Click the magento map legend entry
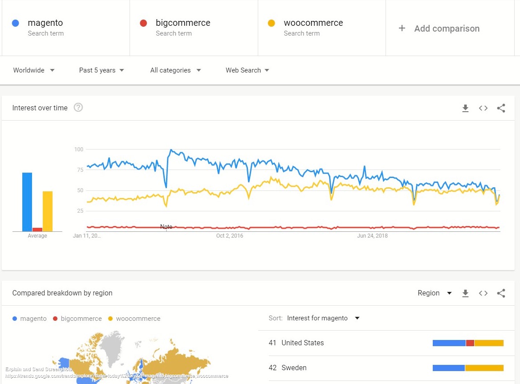Image resolution: width=520 pixels, height=384 pixels. [29, 319]
